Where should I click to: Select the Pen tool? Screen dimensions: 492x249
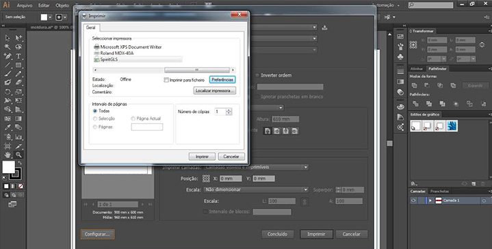[8, 56]
